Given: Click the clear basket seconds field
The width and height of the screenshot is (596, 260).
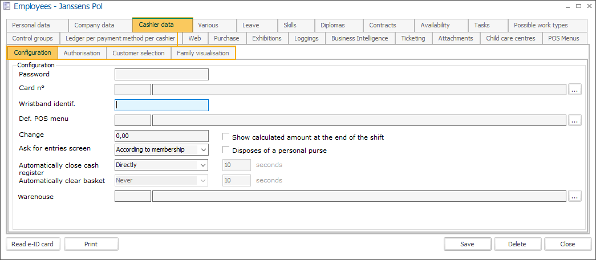Looking at the screenshot, I should [237, 180].
